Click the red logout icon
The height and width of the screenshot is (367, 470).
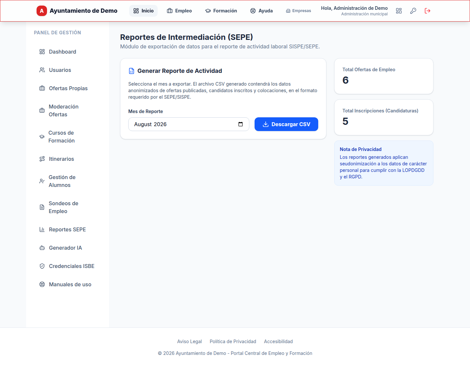click(x=428, y=11)
